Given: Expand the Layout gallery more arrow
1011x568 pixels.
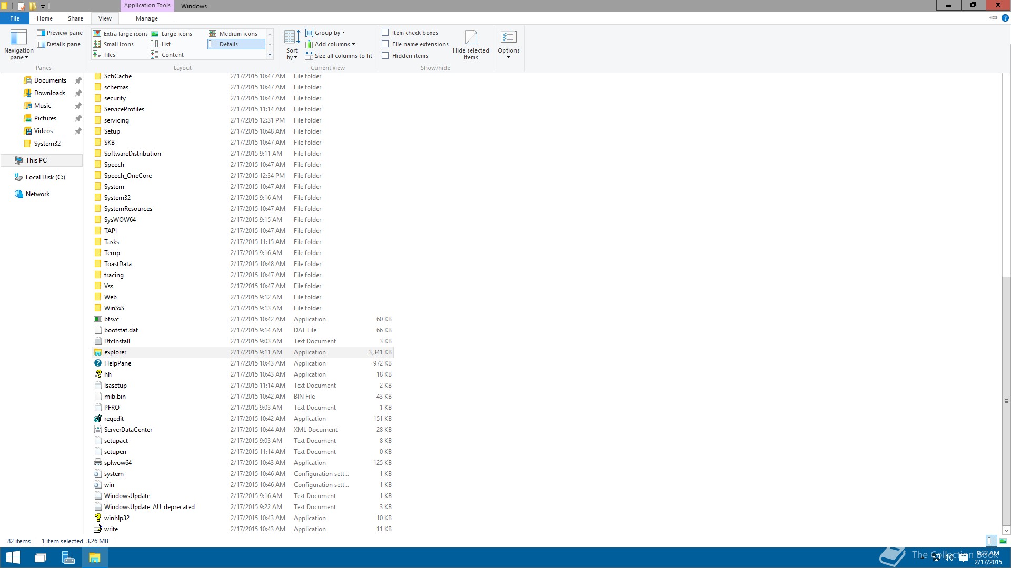Looking at the screenshot, I should click(x=270, y=55).
